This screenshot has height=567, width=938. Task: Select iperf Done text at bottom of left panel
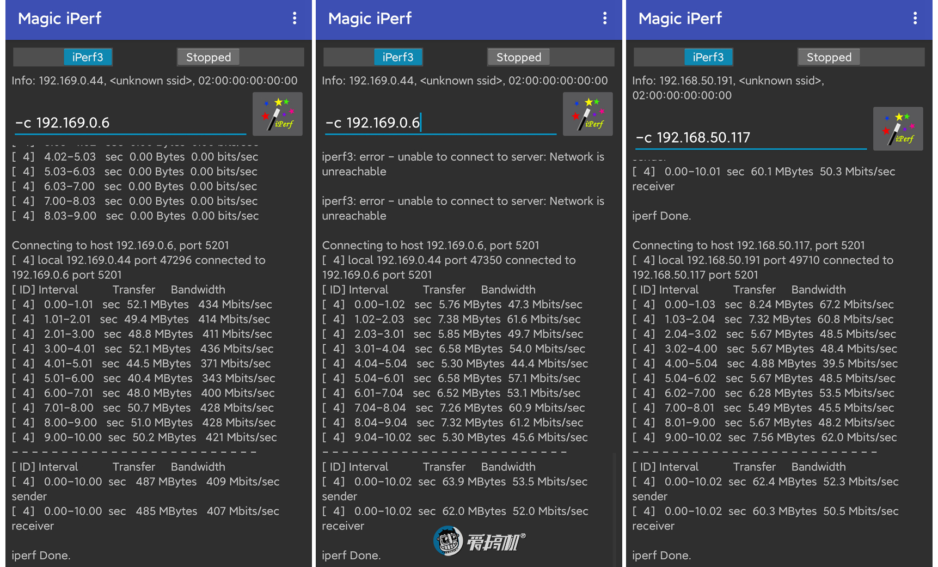tap(41, 556)
